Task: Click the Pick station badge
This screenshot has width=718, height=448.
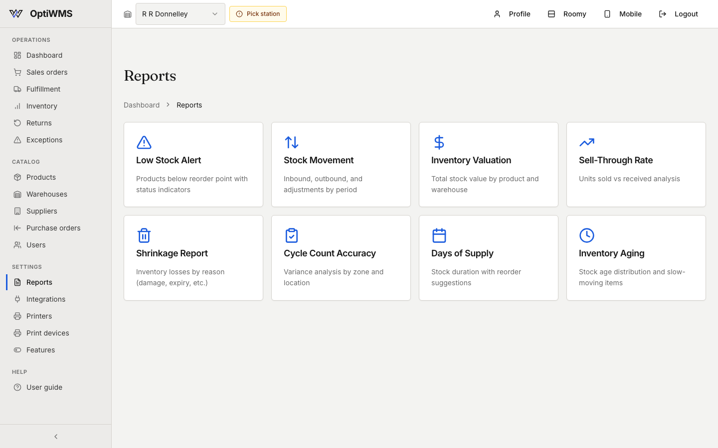Action: 258,14
